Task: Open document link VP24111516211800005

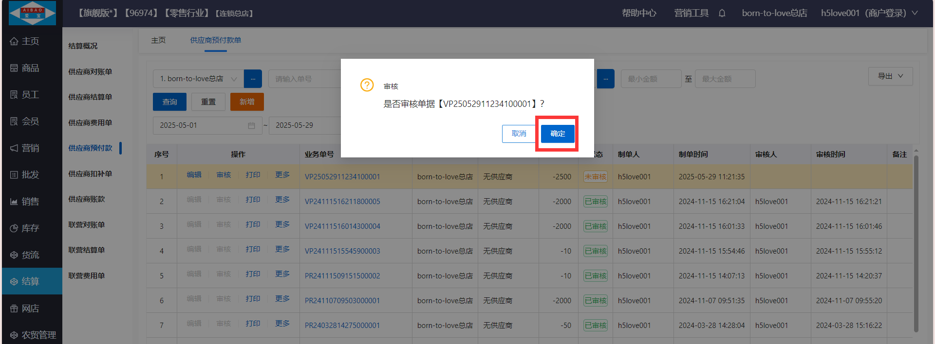Action: coord(342,202)
